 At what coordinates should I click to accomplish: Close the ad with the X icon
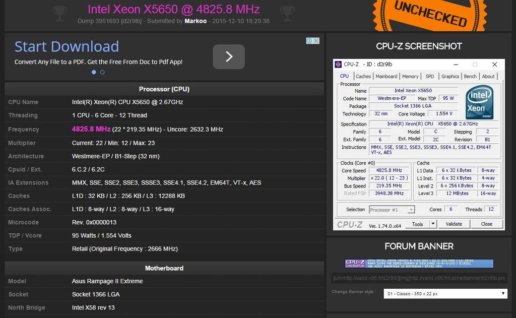(316, 41)
